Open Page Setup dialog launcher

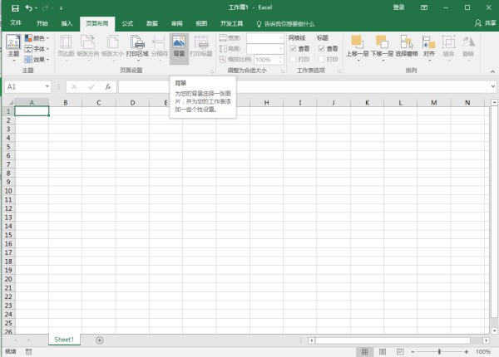[x=211, y=71]
